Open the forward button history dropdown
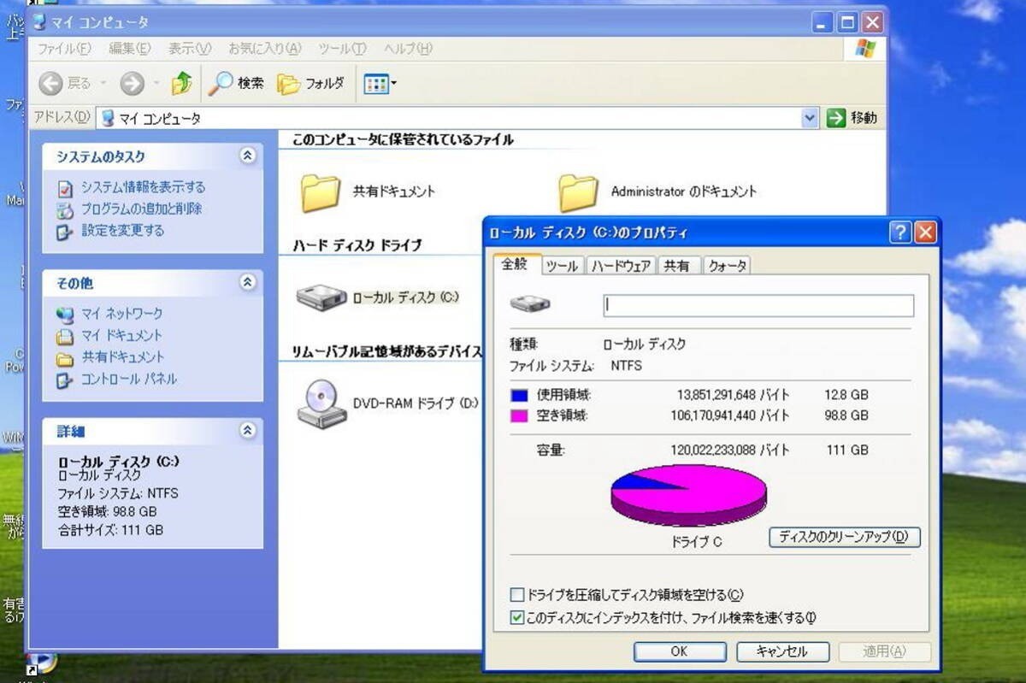The height and width of the screenshot is (683, 1026). click(156, 83)
